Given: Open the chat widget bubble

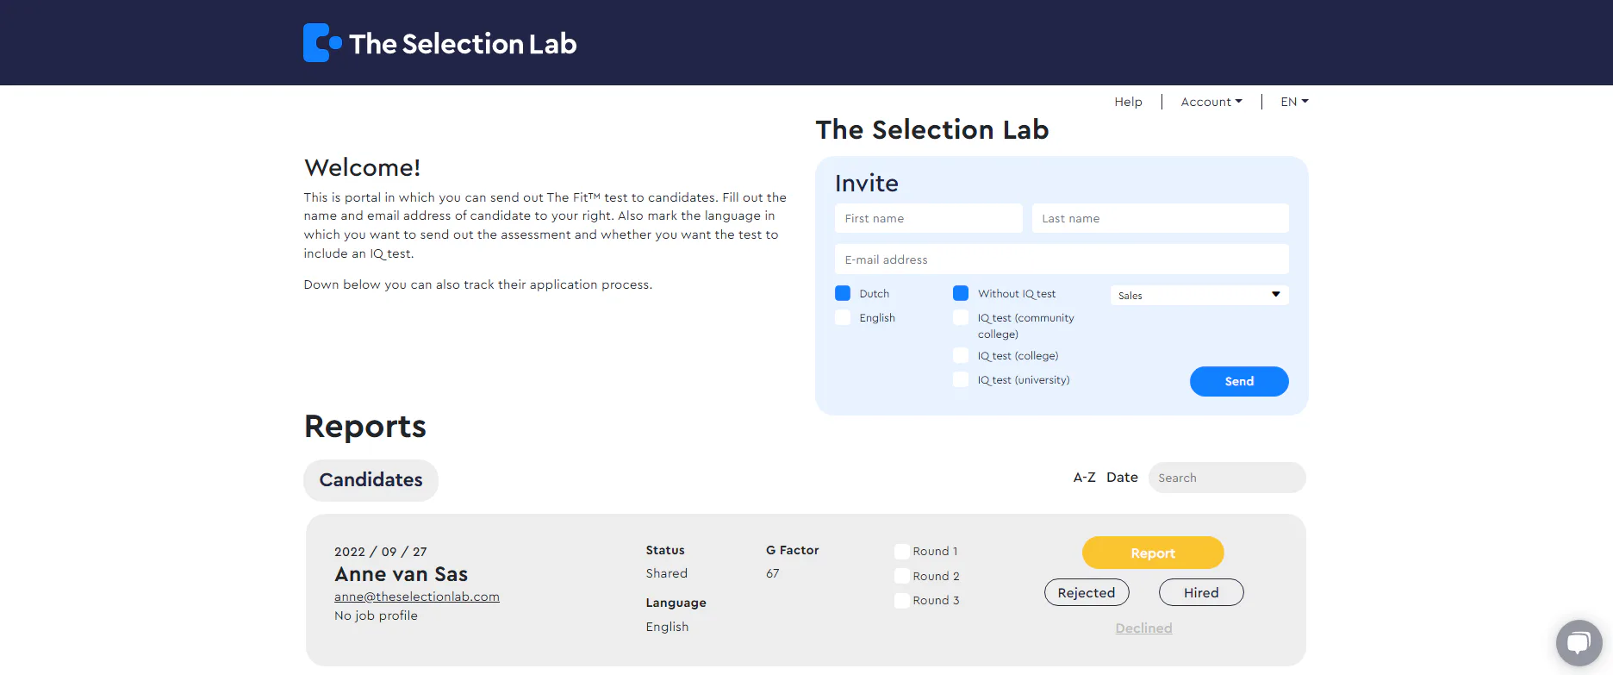Looking at the screenshot, I should [1579, 642].
